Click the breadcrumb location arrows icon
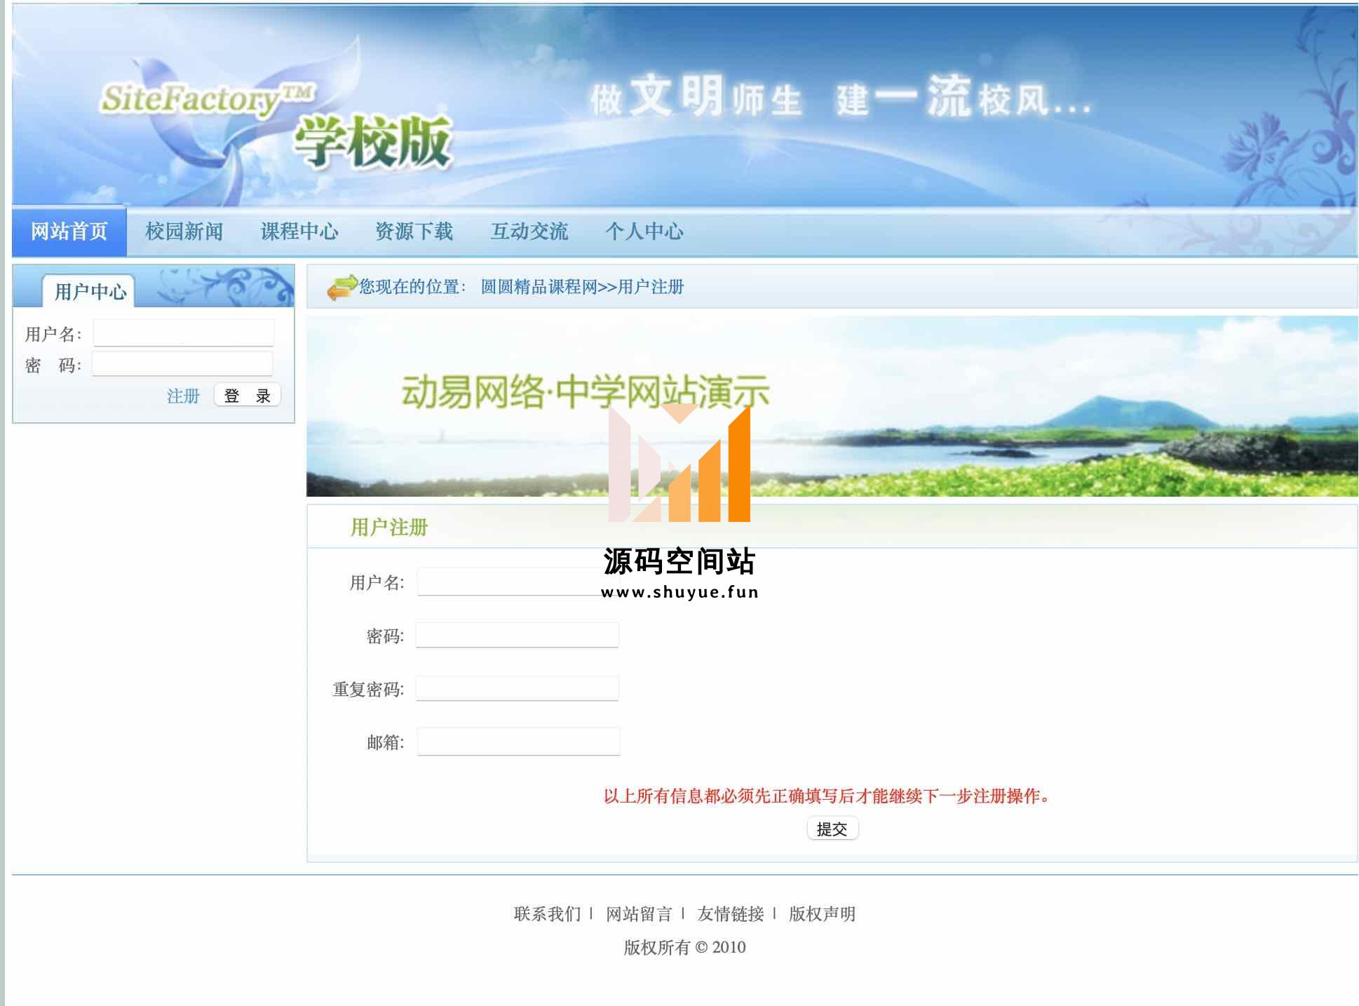 coord(342,288)
